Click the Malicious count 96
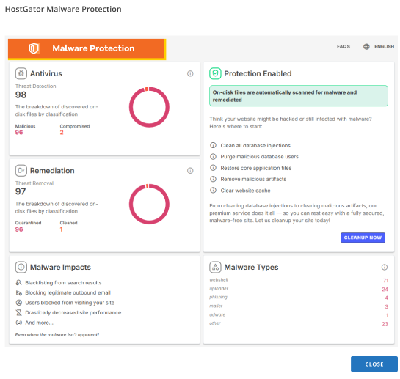 (x=19, y=132)
